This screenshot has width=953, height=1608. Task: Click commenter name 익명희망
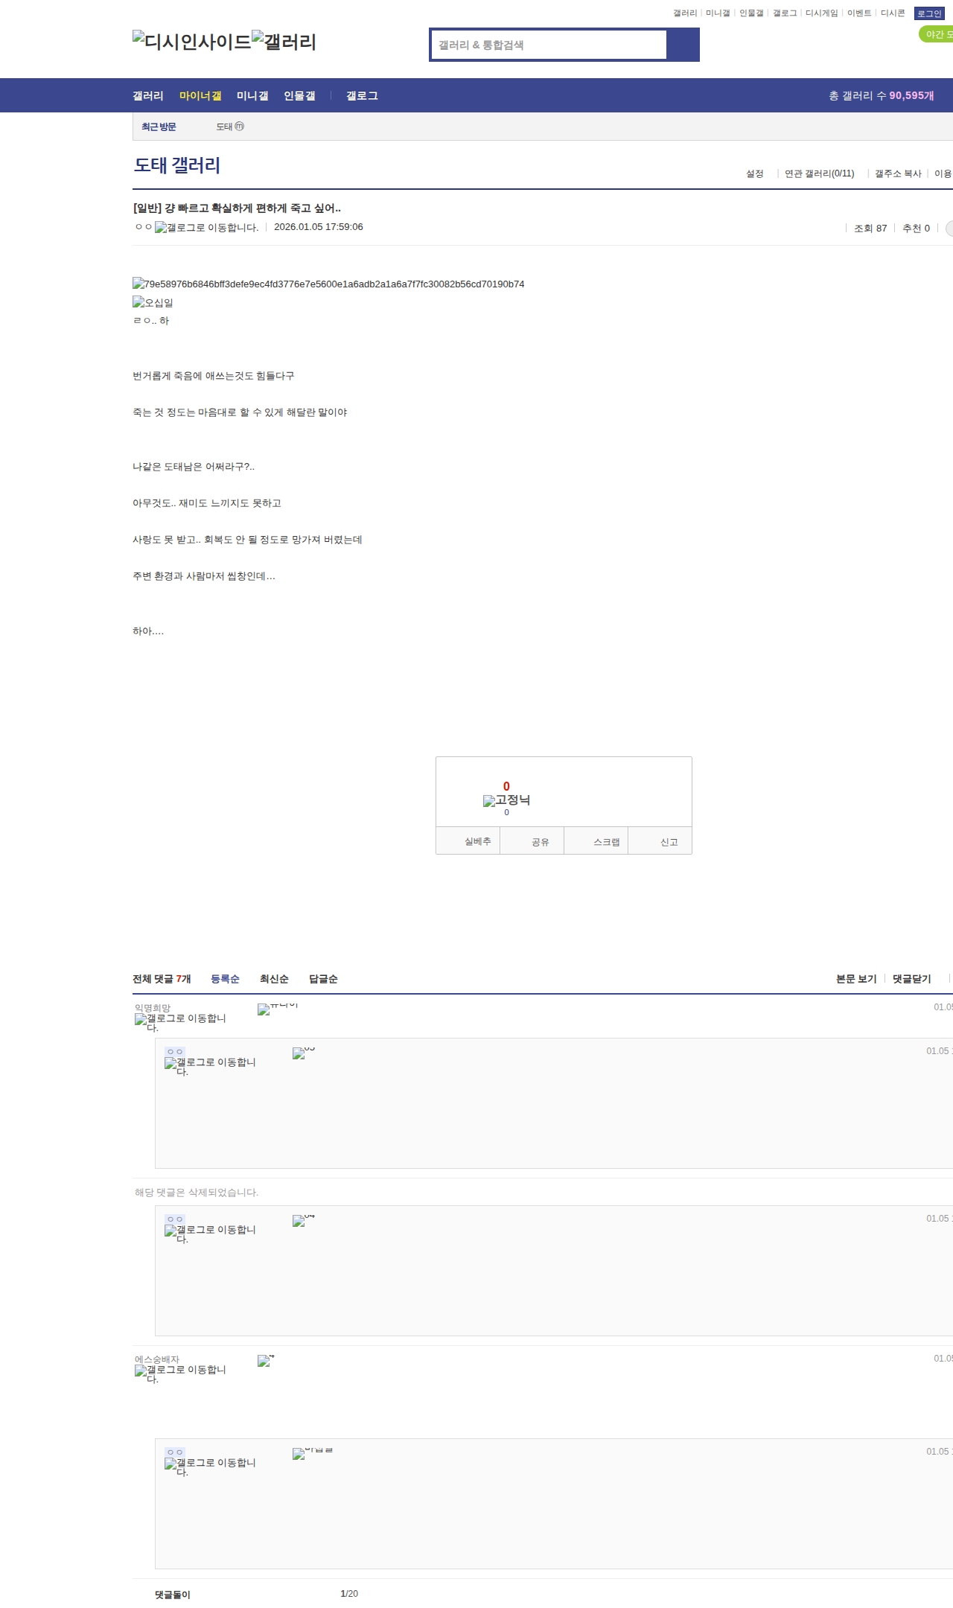coord(153,1008)
